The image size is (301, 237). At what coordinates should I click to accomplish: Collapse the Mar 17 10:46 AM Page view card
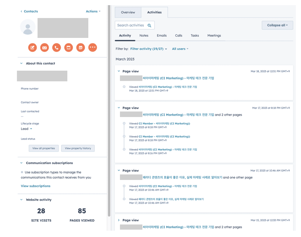(x=119, y=170)
